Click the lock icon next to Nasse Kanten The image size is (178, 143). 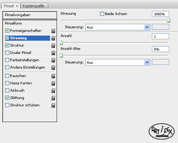pos(53,83)
